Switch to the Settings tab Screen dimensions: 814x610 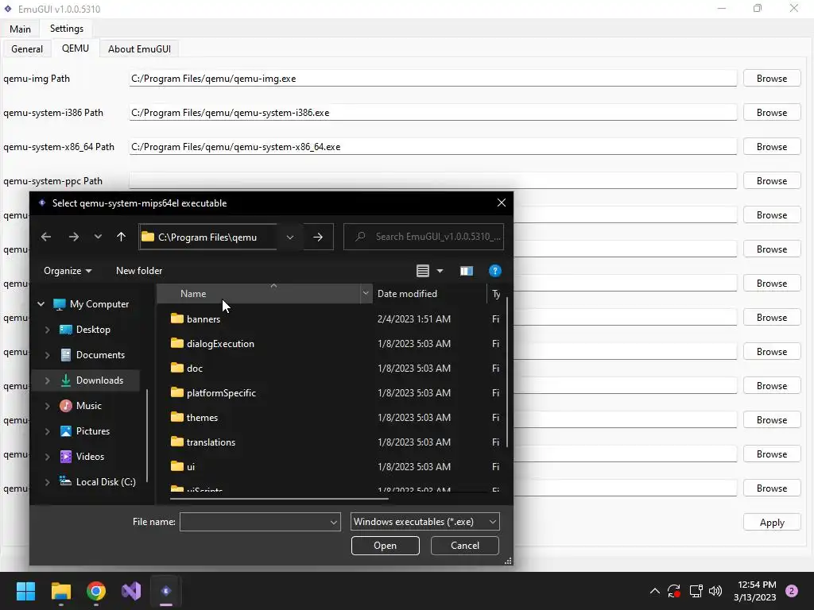coord(67,29)
